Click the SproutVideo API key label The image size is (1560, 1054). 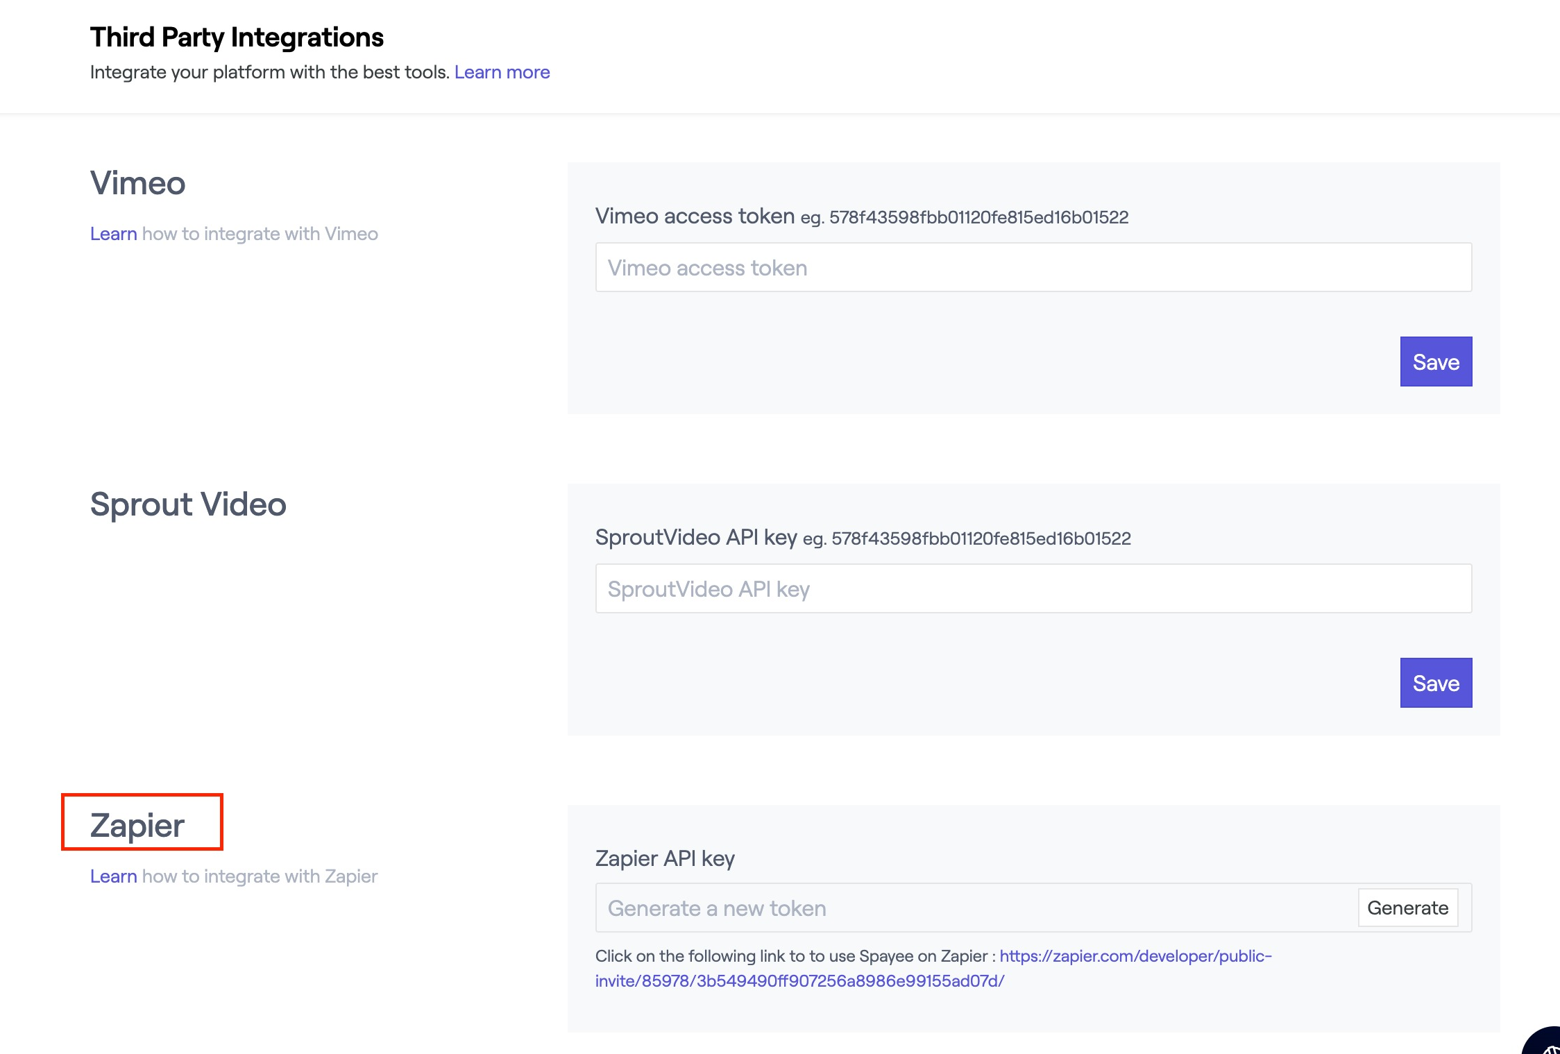pos(696,538)
